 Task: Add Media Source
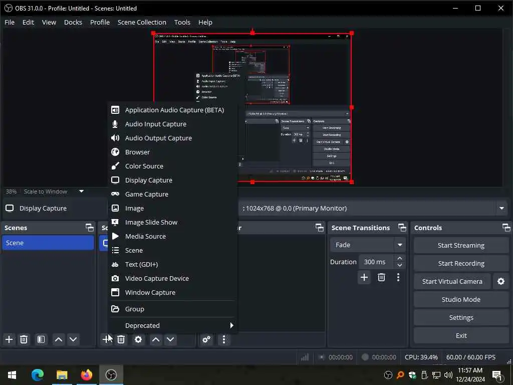tap(172, 237)
